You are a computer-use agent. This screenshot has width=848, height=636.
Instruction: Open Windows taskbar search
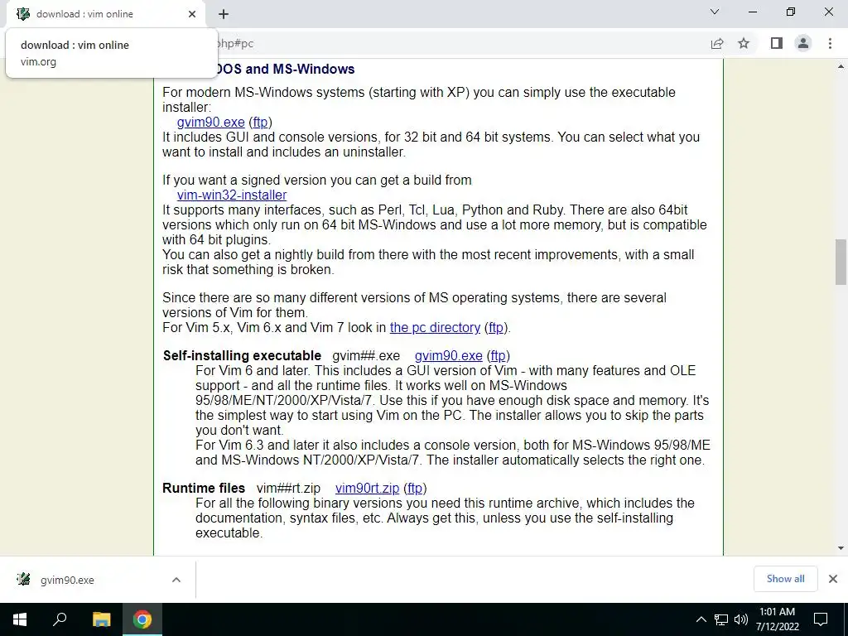pyautogui.click(x=60, y=619)
